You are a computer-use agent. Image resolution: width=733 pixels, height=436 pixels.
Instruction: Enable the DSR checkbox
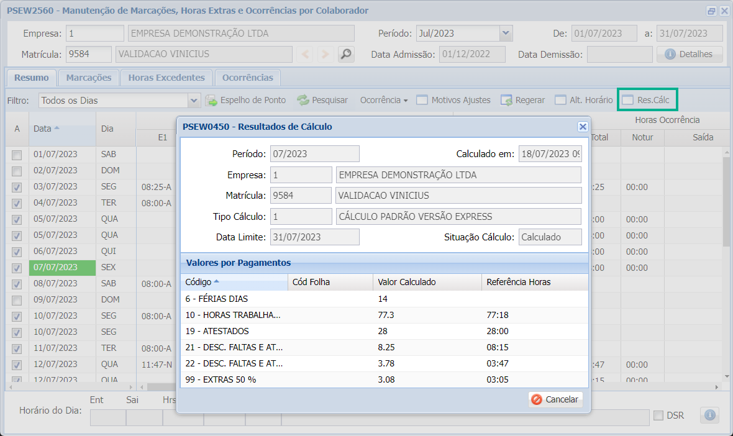(x=658, y=415)
